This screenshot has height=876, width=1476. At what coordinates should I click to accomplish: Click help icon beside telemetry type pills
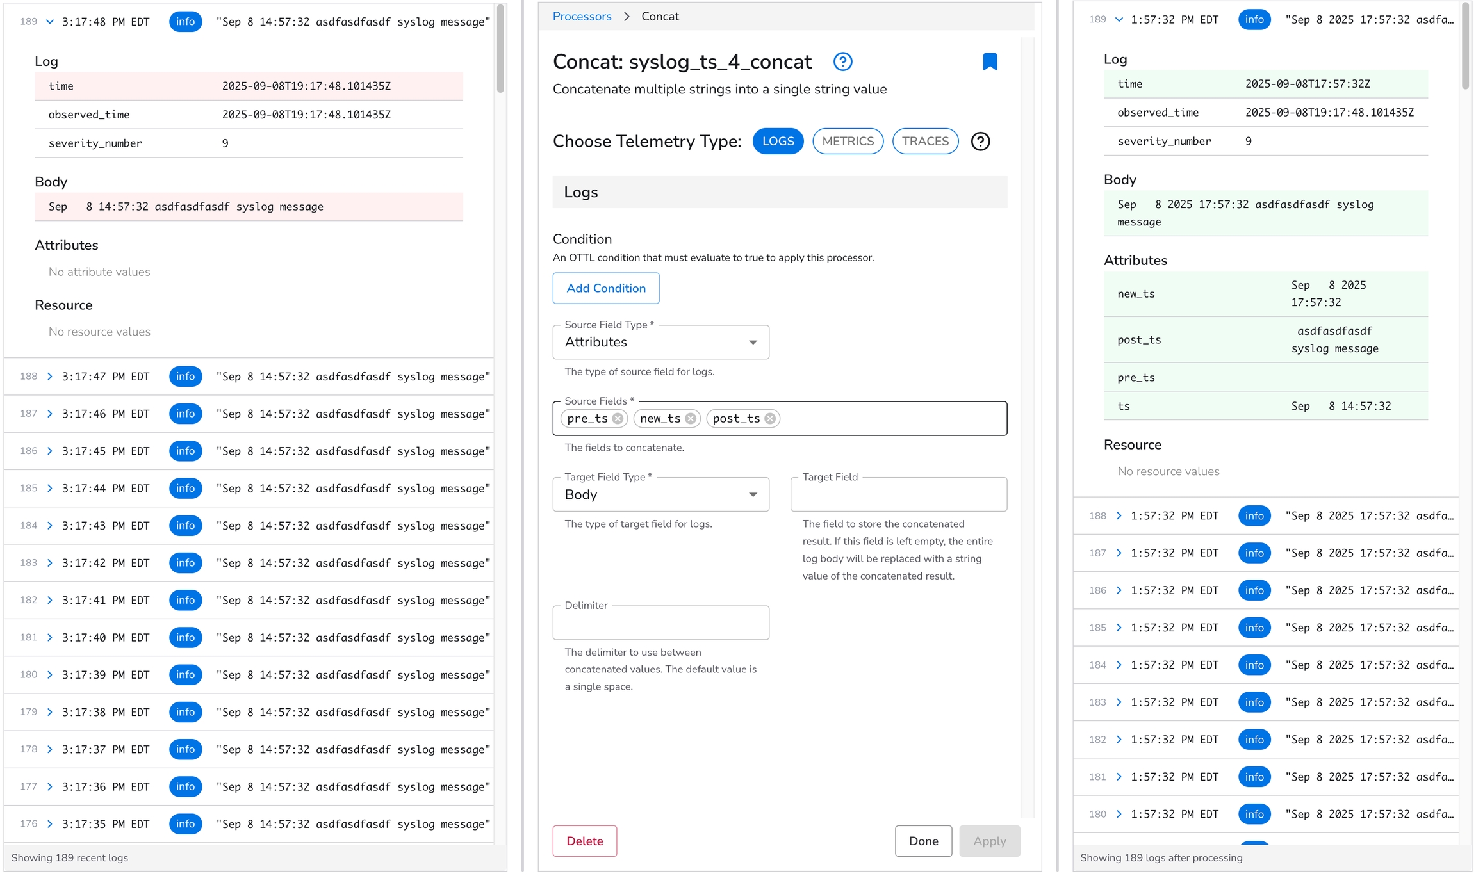coord(980,142)
